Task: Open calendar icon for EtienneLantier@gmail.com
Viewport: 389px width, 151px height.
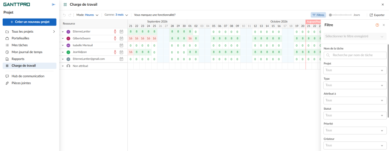Action: tap(121, 59)
